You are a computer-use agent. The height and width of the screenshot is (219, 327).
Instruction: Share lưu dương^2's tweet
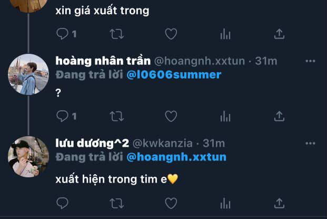pos(279,203)
